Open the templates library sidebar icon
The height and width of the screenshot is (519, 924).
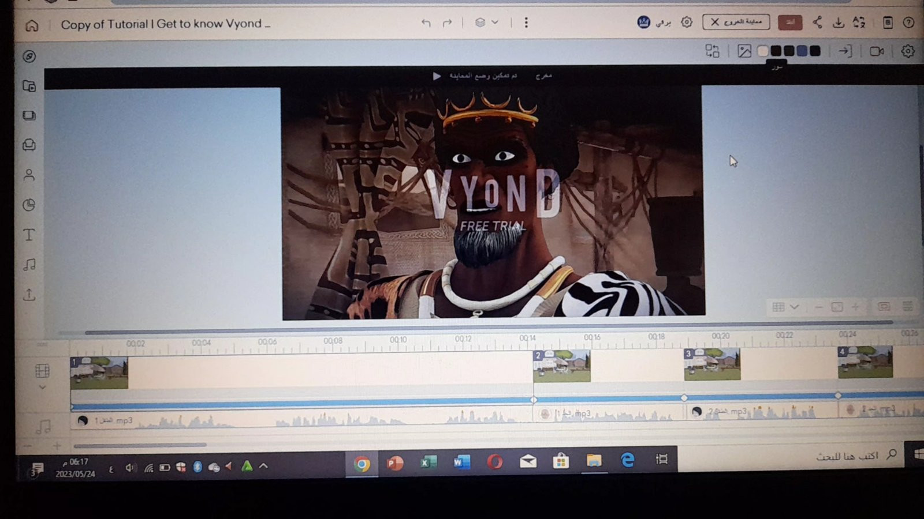tap(29, 86)
